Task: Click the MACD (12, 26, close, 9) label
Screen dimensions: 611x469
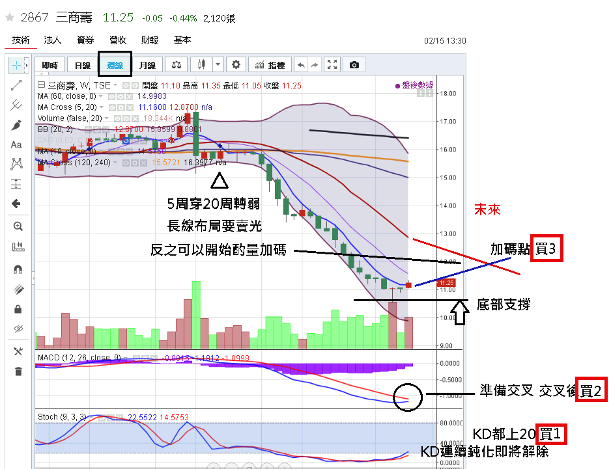Action: (79, 357)
